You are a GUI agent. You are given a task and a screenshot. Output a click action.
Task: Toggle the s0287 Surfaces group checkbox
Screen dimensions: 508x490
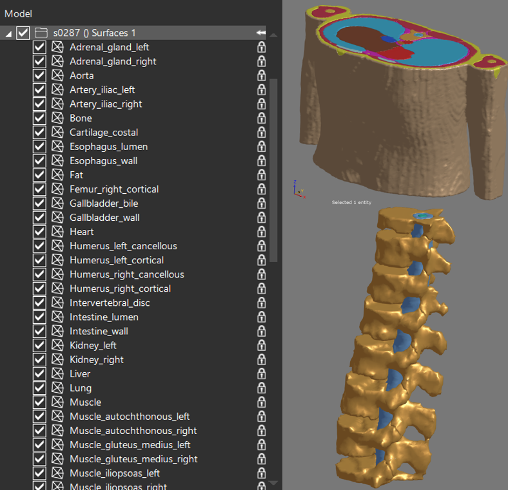23,33
